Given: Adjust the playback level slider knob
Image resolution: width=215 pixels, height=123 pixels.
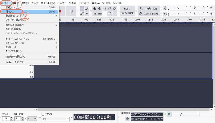Looking at the screenshot, I should [212, 14].
